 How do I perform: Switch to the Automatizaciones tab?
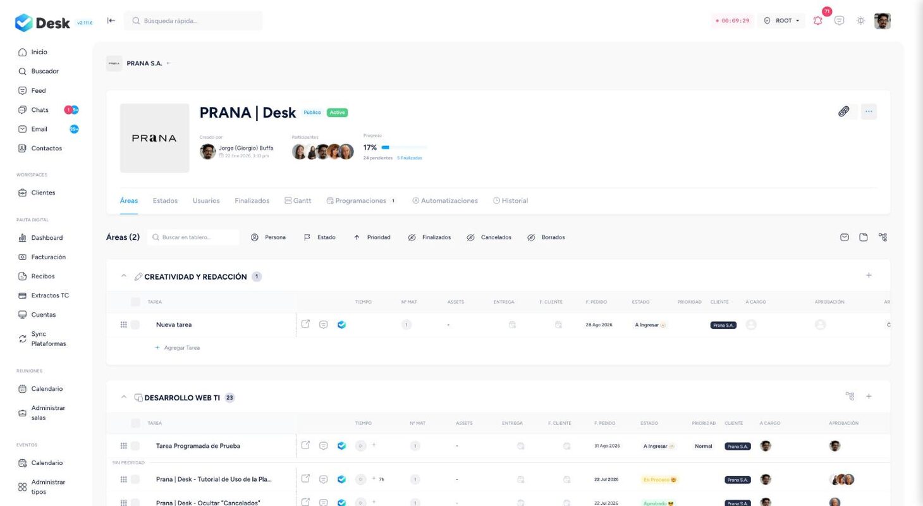pos(445,201)
